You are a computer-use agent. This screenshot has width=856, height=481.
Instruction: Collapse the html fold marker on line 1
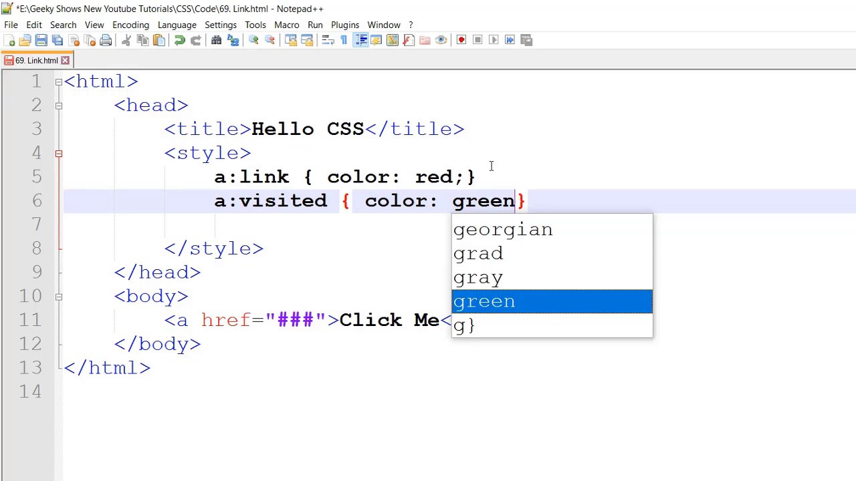(x=59, y=82)
